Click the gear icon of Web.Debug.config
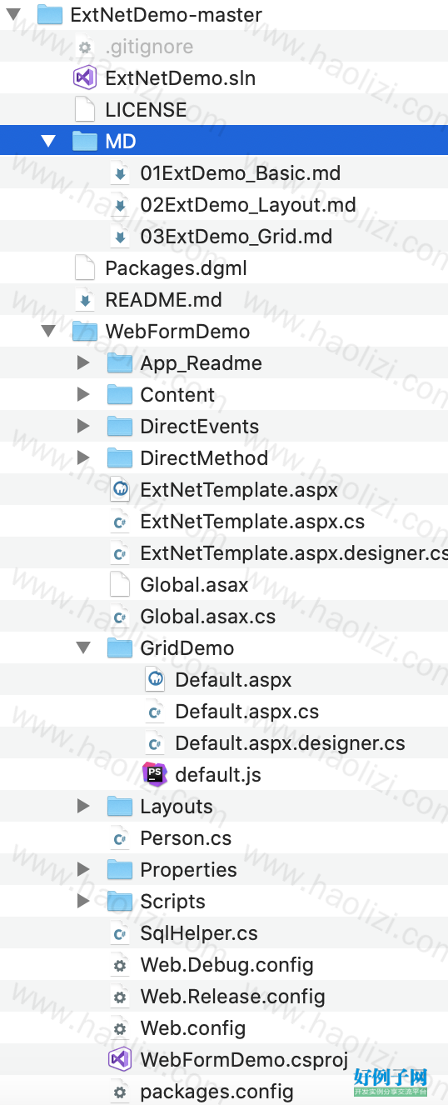Image resolution: width=448 pixels, height=1105 pixels. pos(120,965)
